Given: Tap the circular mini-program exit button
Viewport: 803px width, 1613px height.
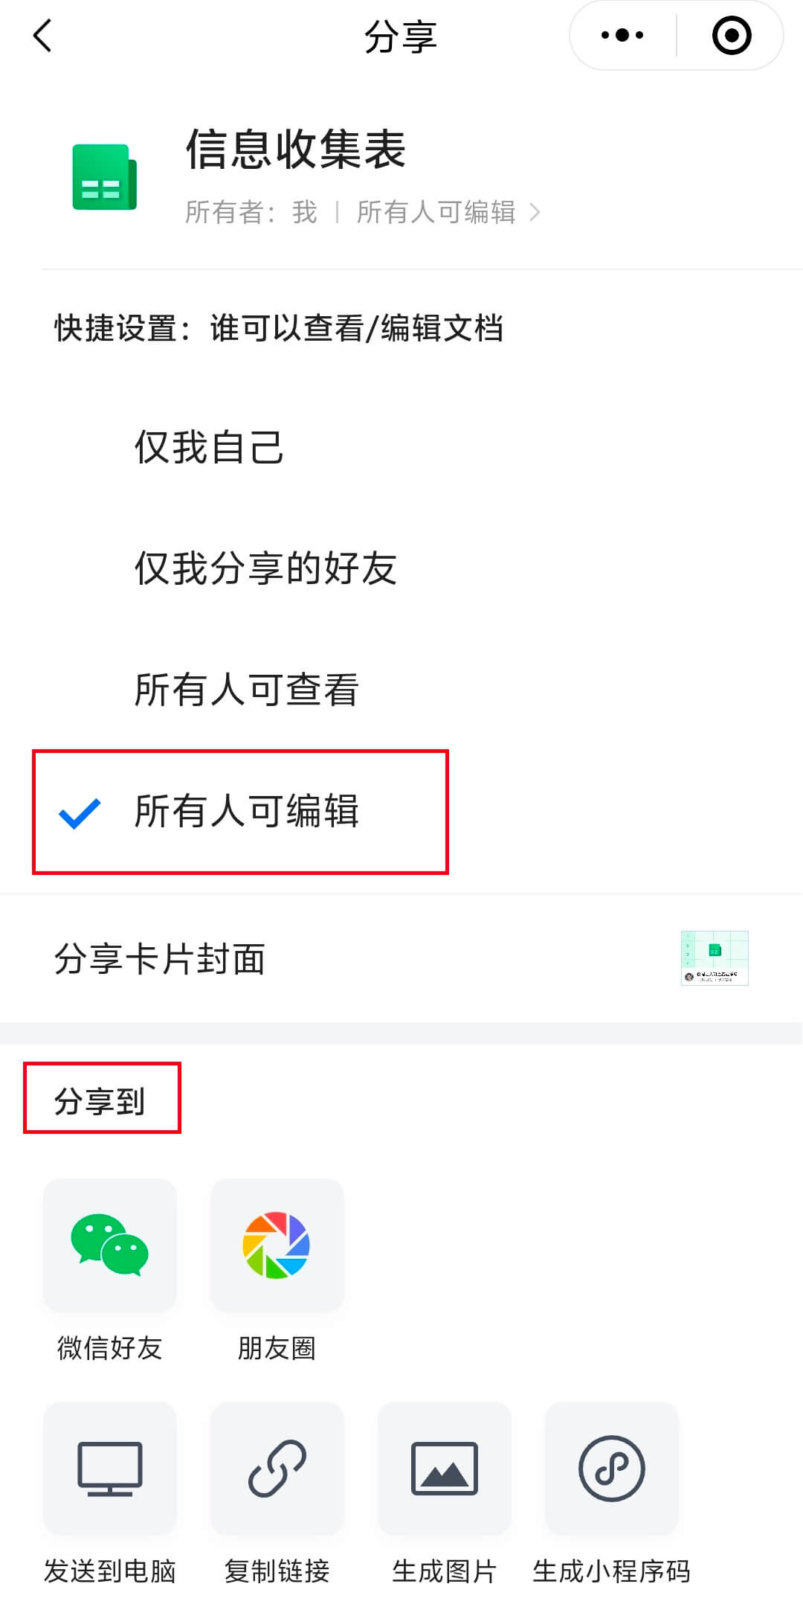Looking at the screenshot, I should (730, 35).
